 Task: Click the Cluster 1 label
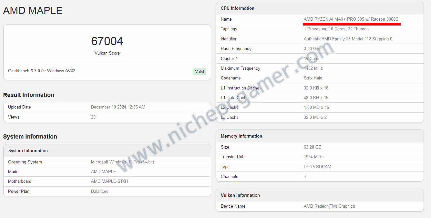point(229,58)
